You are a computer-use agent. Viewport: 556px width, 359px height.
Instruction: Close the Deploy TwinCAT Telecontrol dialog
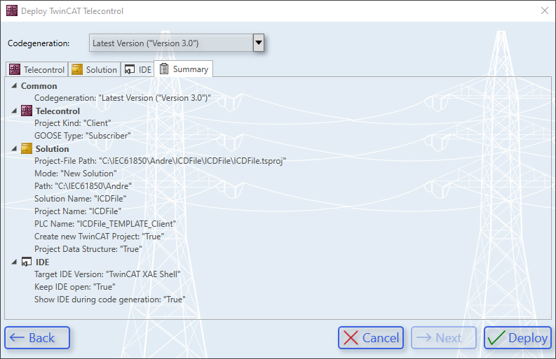tap(545, 10)
